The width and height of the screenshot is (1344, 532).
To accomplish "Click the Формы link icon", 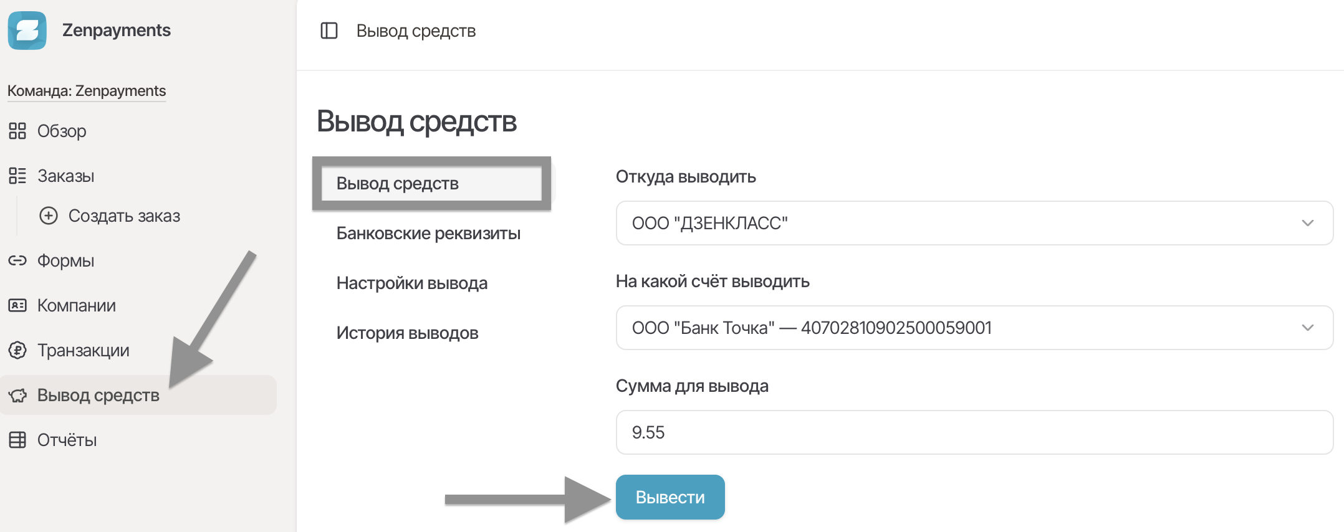I will pos(17,260).
